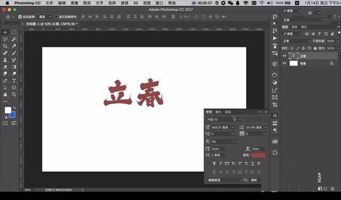Toggle Strikethrough text style button
Image resolution: width=341 pixels, height=200 pixels.
coord(259,163)
